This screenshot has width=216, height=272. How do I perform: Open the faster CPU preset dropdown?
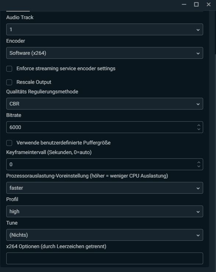[x=105, y=188]
